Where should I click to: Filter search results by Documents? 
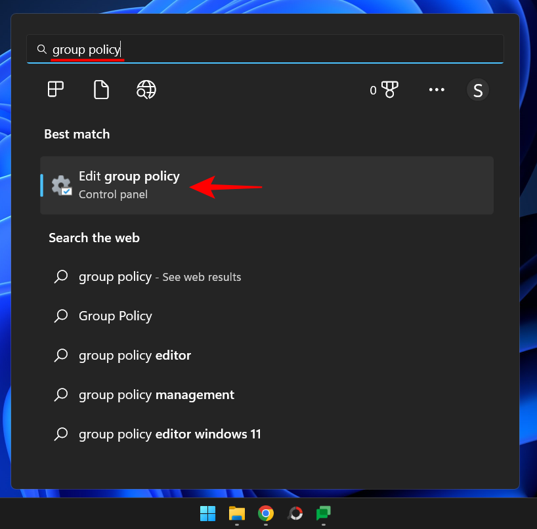101,89
